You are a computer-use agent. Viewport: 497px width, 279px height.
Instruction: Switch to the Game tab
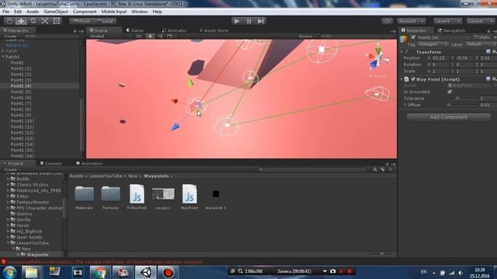135,31
